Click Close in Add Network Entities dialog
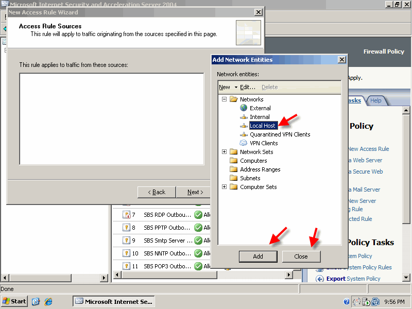 [x=301, y=256]
